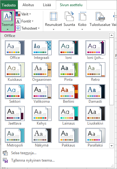Apply the Office theme thumbnail
This screenshot has width=117, height=169.
pos(15,50)
